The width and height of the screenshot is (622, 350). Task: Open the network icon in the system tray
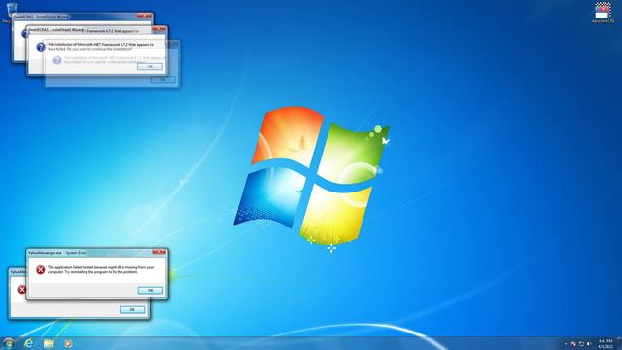point(581,344)
